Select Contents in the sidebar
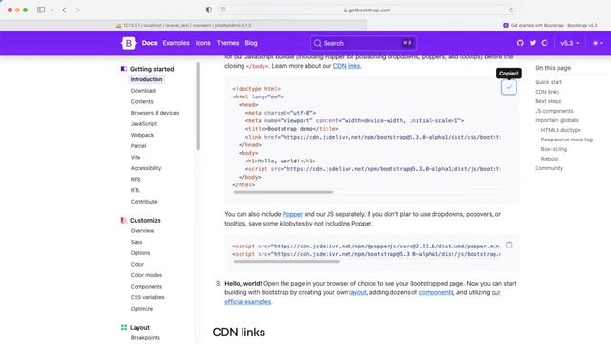 point(142,101)
